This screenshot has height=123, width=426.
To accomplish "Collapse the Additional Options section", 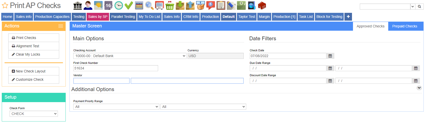I will coord(419,88).
